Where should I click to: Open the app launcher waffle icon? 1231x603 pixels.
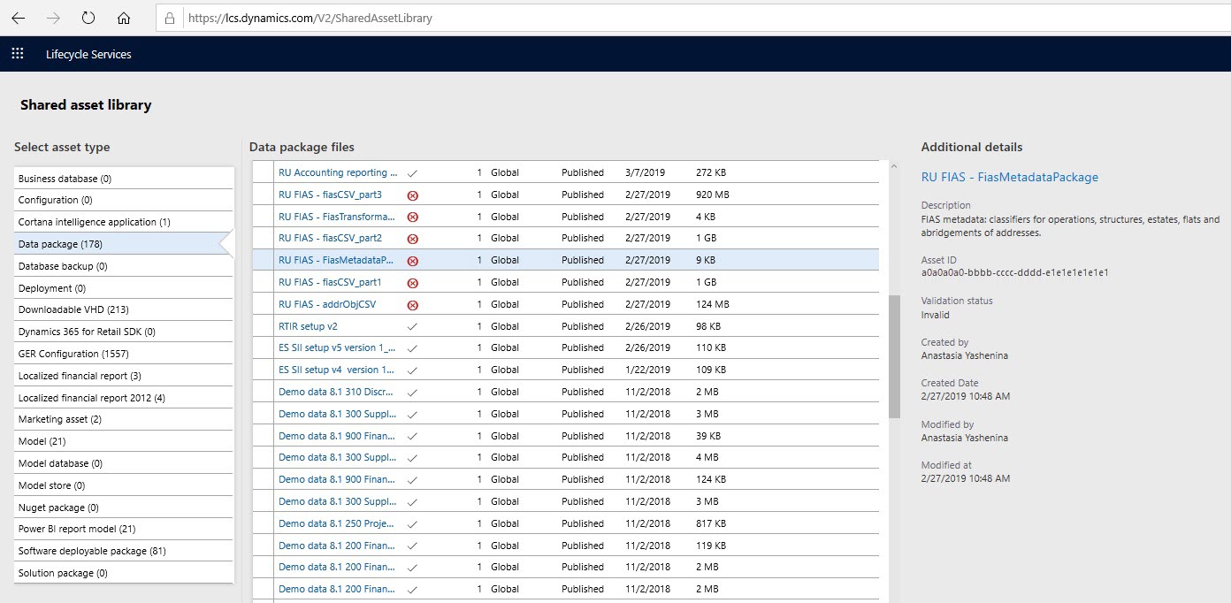[x=18, y=54]
